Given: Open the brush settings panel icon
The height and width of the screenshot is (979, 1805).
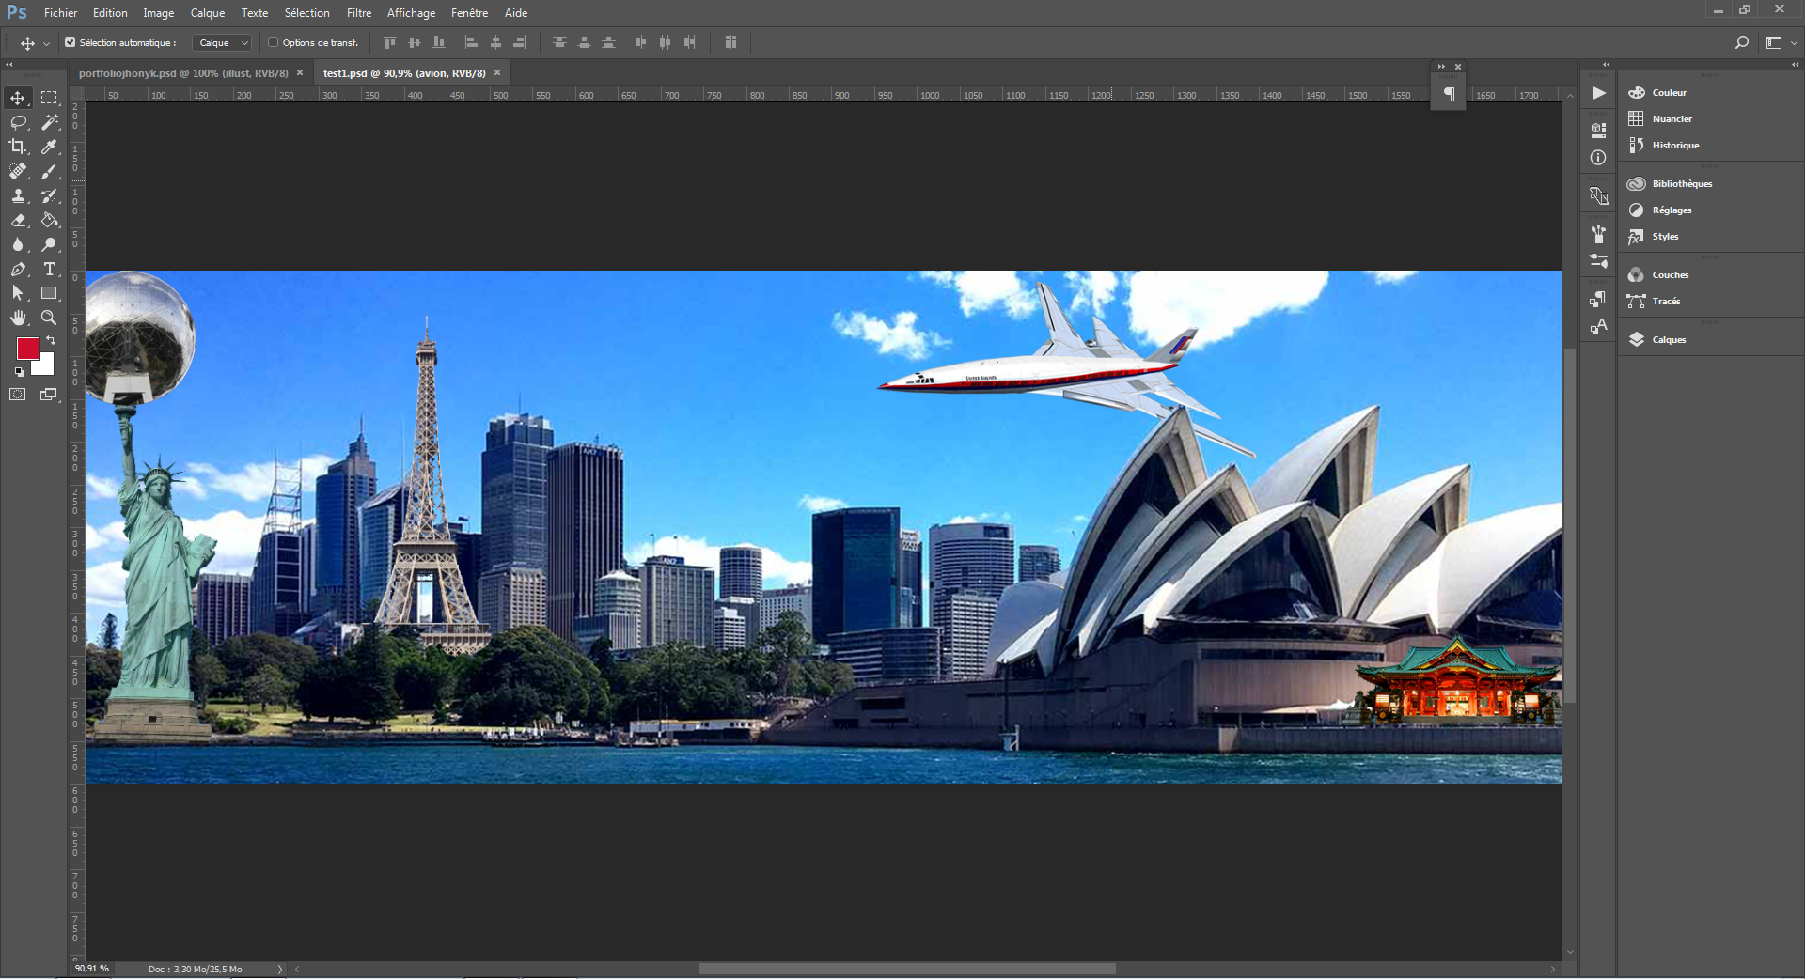Looking at the screenshot, I should (x=1598, y=261).
